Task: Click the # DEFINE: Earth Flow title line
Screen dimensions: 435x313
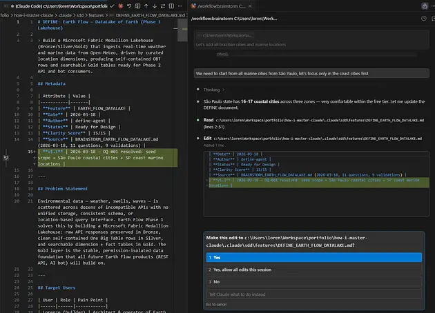Action: tap(99, 25)
